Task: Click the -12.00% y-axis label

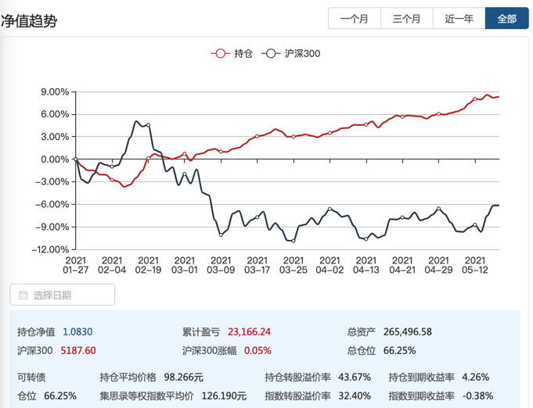Action: click(50, 249)
